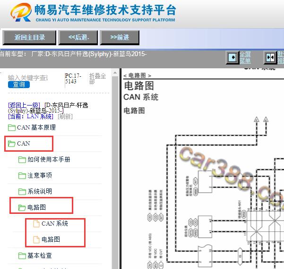
Task: Click the open CAN folder icon
Action: (12, 144)
